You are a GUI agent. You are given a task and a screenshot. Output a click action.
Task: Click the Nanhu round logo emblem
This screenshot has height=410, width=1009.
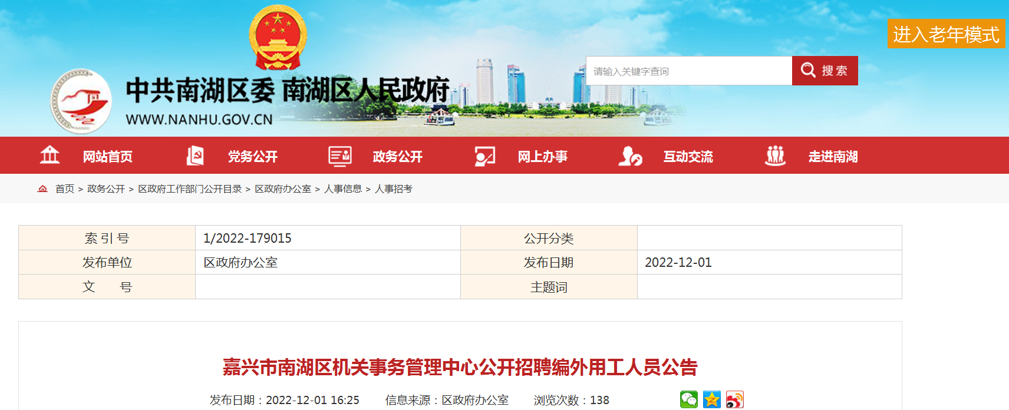(81, 101)
